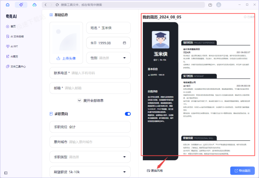The width and height of the screenshot is (259, 178).
Task: Open the home icon tab
Action: pyautogui.click(x=8, y=5)
